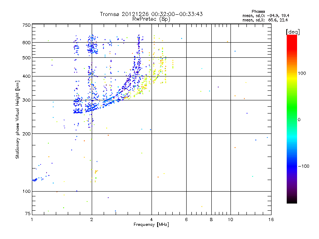
Task: Click the 'Frequency [MHz]' axis label
Action: [x=151, y=225]
